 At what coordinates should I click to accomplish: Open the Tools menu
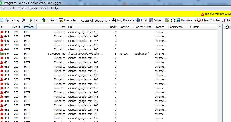coord(33,8)
